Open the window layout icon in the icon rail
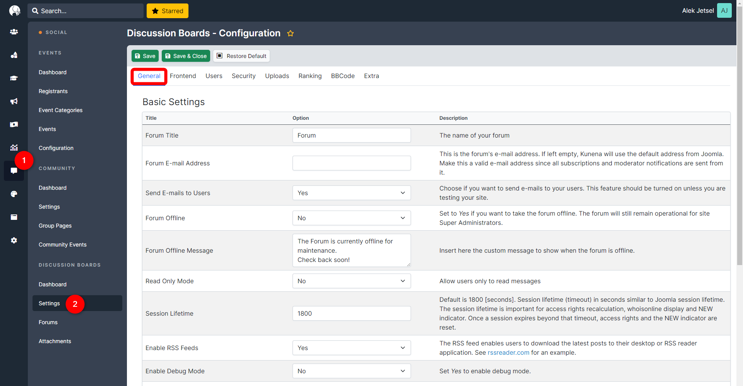 (14, 217)
